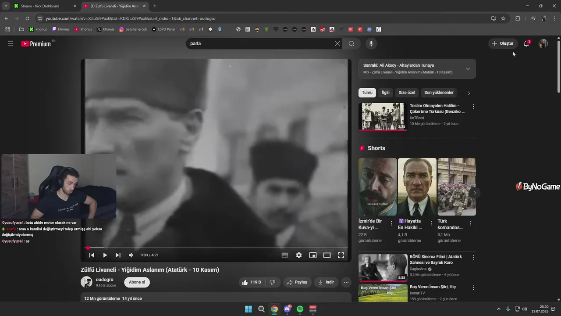The width and height of the screenshot is (561, 316).
Task: Open Spotify from the taskbar
Action: (300, 309)
